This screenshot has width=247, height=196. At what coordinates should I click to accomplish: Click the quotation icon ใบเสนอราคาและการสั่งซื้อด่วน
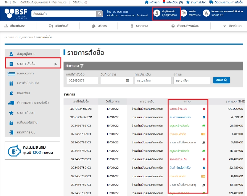click(206, 13)
